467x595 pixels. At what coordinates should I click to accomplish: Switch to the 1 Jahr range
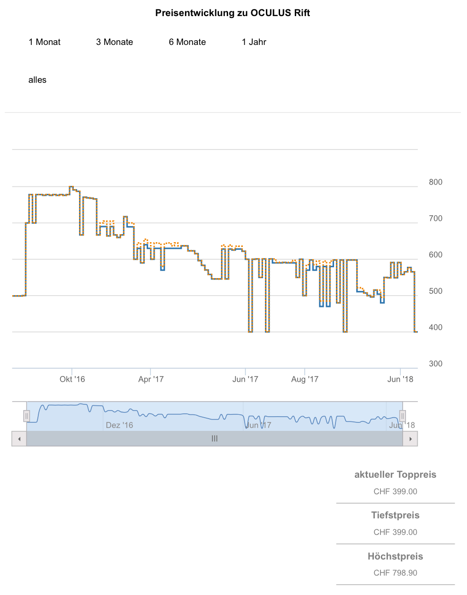[254, 42]
